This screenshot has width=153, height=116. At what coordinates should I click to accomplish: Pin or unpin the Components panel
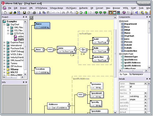point(147,17)
